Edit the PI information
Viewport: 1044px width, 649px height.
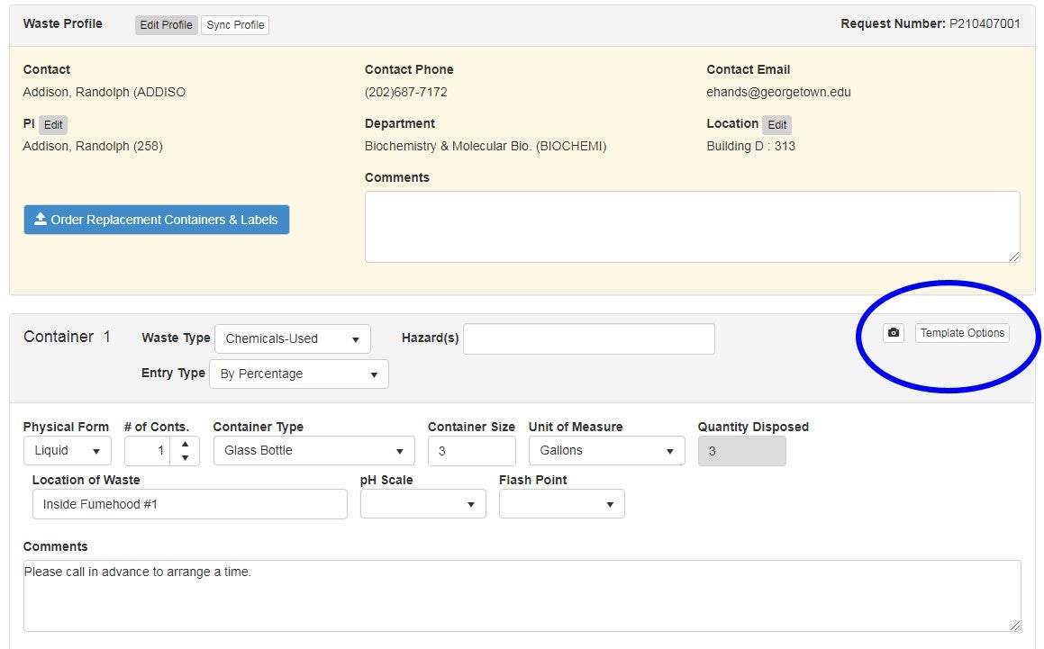coord(52,124)
